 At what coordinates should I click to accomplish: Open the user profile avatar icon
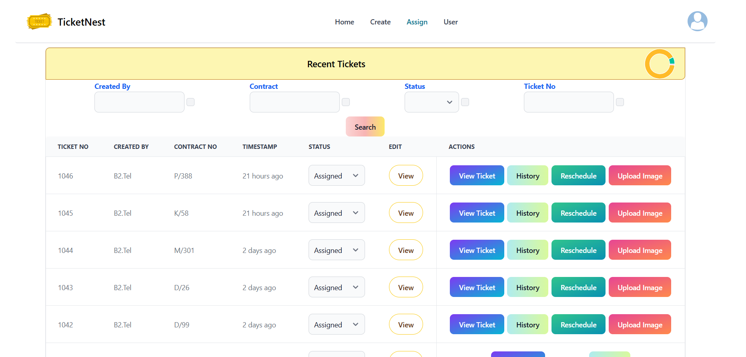(x=697, y=22)
